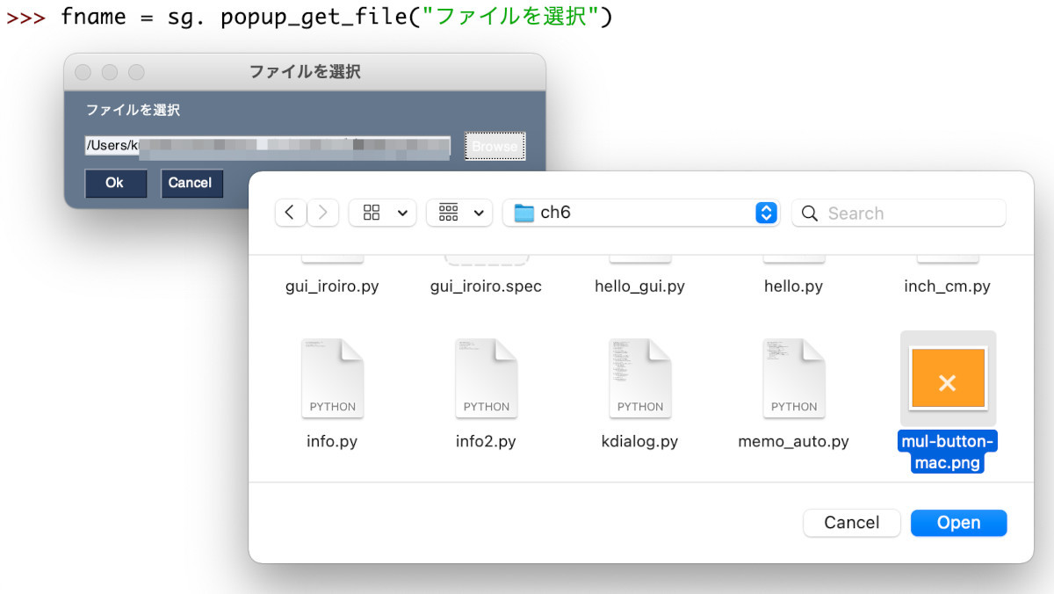The image size is (1054, 594).
Task: Select the memo_auto.py file icon
Action: 793,379
